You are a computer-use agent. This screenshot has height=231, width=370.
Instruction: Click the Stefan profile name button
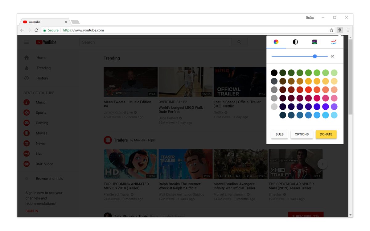point(310,18)
